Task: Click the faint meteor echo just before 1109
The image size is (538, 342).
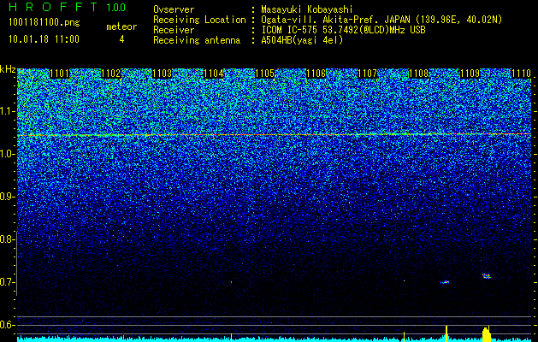Action: coord(445,282)
